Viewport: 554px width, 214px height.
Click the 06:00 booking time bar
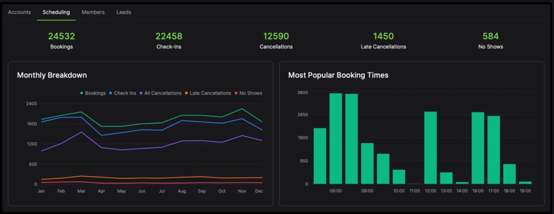(335, 138)
